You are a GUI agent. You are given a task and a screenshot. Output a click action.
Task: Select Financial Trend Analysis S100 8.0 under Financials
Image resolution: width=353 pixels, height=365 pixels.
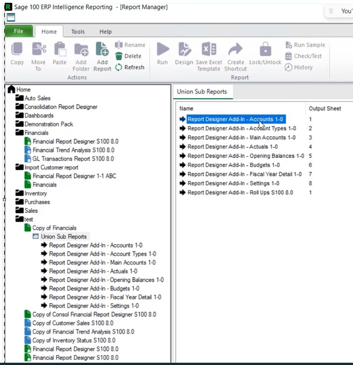click(x=74, y=150)
